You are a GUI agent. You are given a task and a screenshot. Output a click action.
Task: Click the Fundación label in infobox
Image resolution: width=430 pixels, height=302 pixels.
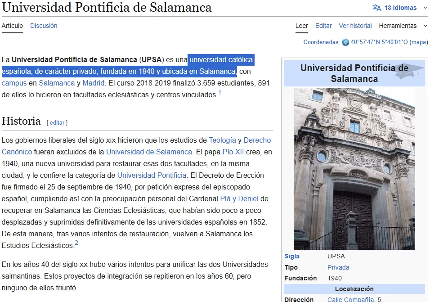[300, 279]
